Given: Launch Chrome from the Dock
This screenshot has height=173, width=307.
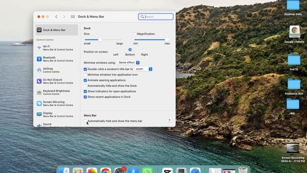Looking at the screenshot, I should [x=106, y=171].
